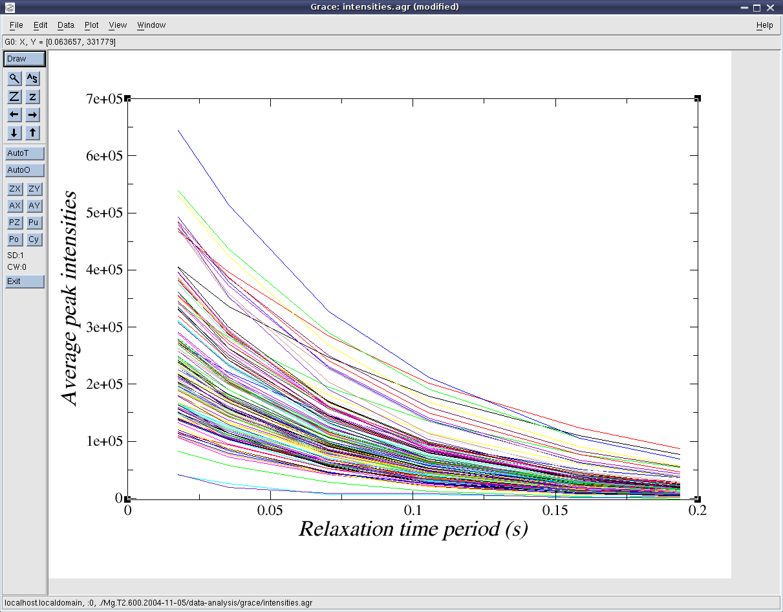Select the magnifier zoom tool
Viewport: 783px width, 612px height.
coord(14,79)
